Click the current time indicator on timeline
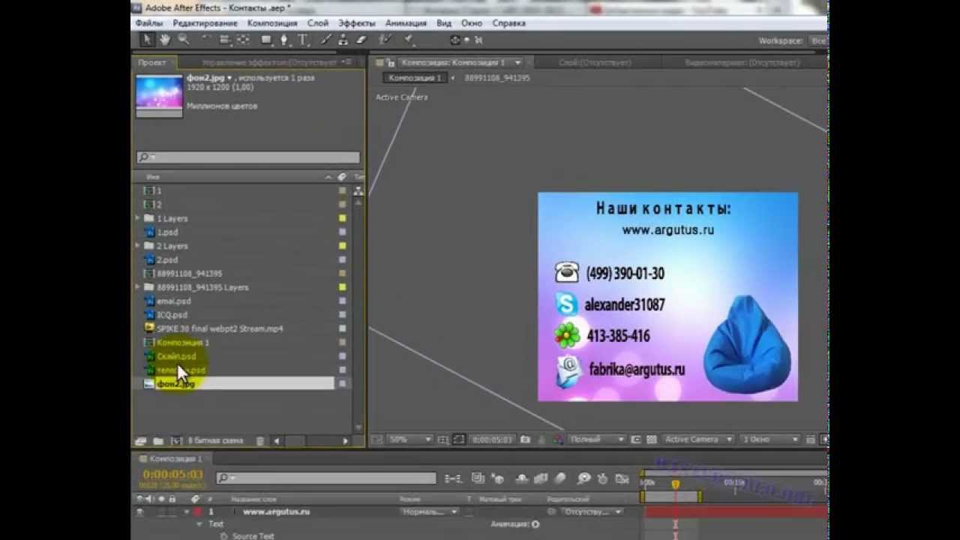The image size is (960, 540). (675, 485)
